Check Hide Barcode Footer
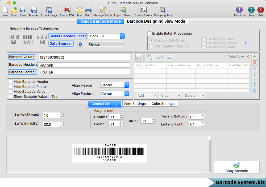 11,87
